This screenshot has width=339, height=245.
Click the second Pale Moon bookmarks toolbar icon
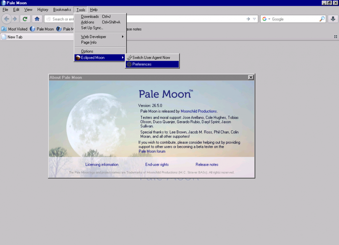pos(58,29)
